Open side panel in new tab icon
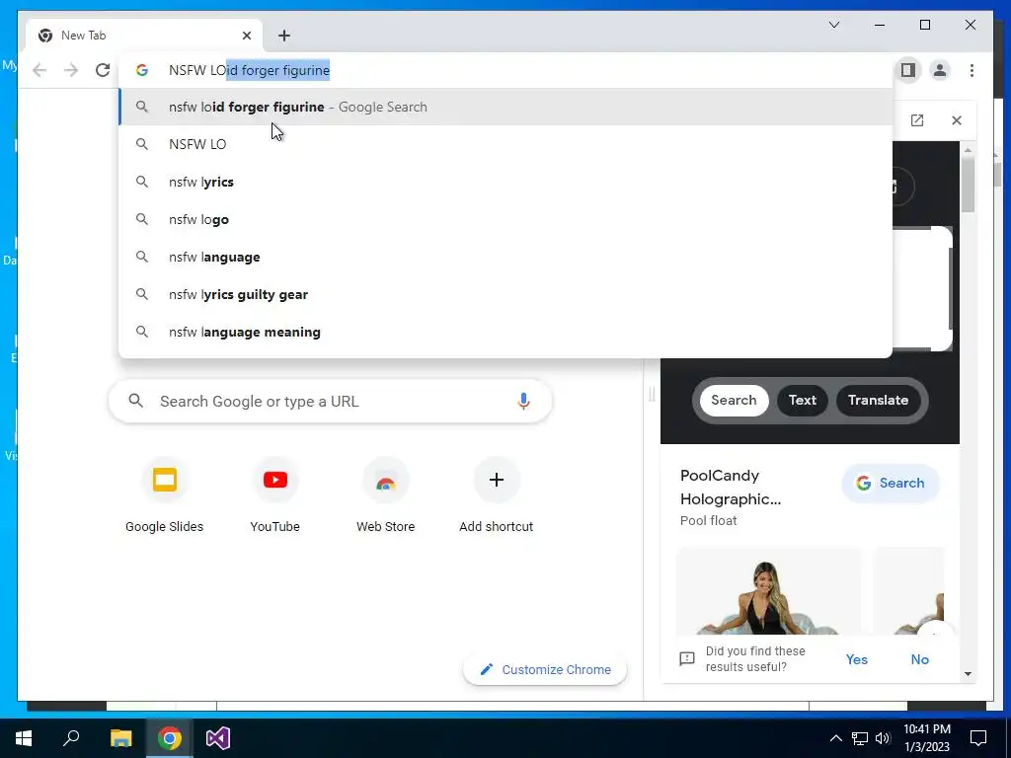Viewport: 1011px width, 758px height. click(x=917, y=120)
